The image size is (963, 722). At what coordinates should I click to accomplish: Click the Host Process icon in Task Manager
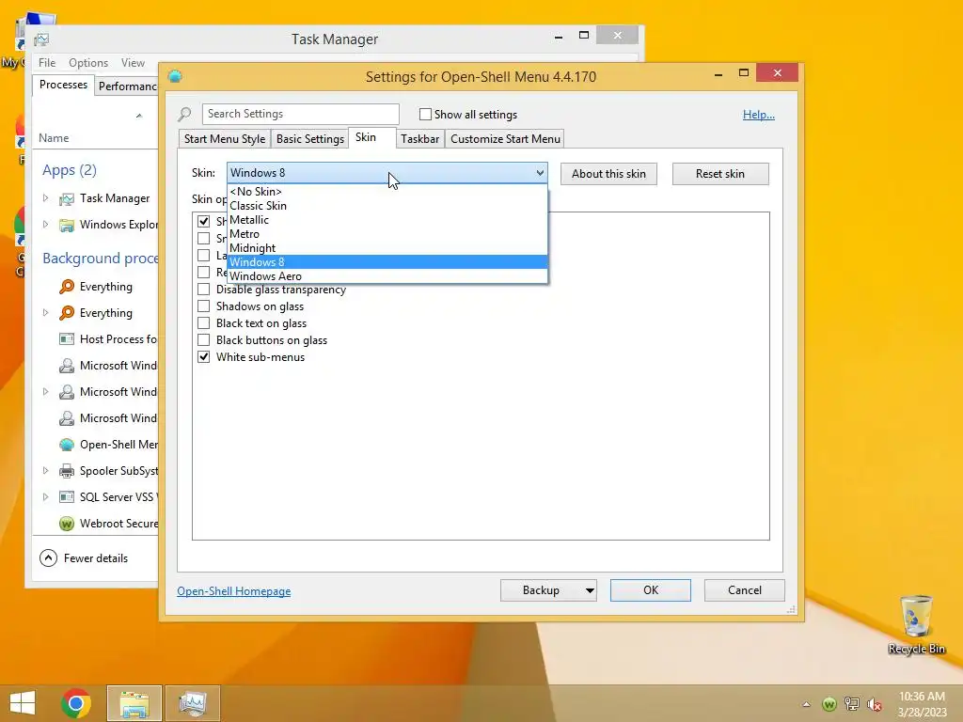pos(67,338)
